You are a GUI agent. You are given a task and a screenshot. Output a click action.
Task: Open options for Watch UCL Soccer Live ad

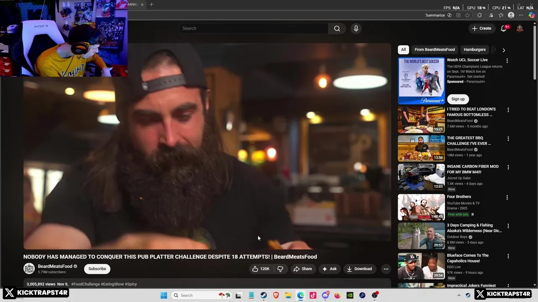coord(507,61)
